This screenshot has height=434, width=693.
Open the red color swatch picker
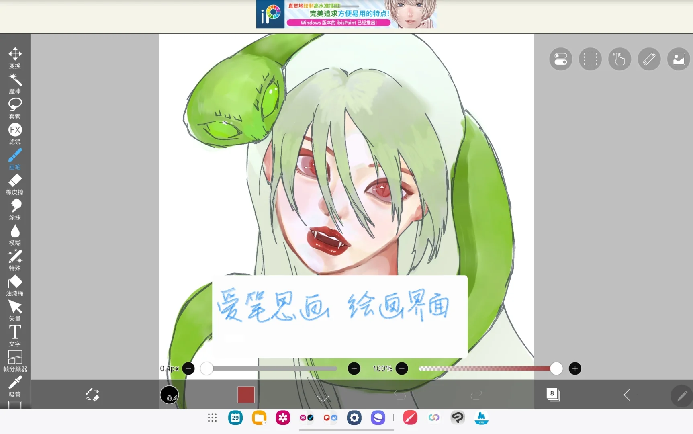(x=245, y=395)
